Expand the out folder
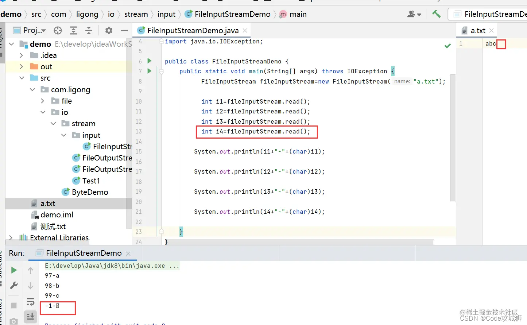This screenshot has width=527, height=325. coord(21,67)
